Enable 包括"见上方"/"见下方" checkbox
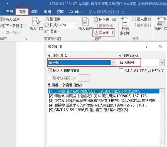The image size is (167, 147). pos(121,70)
